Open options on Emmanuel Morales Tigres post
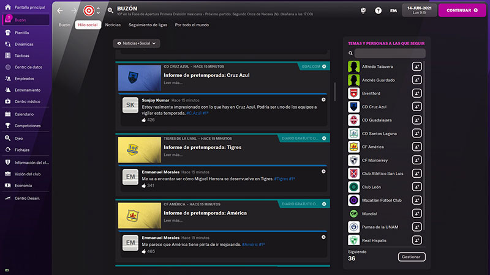The width and height of the screenshot is (490, 275). pyautogui.click(x=323, y=171)
